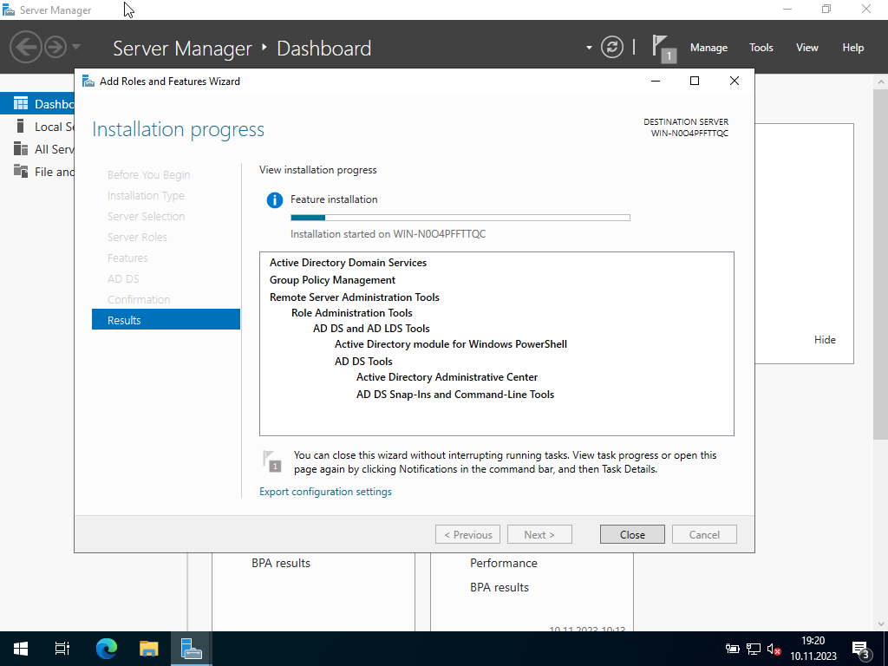Viewport: 888px width, 666px height.
Task: Select the Dashboard sidebar icon
Action: pos(21,104)
